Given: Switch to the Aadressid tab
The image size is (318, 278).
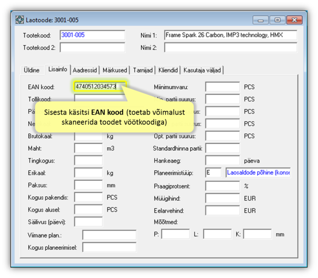Looking at the screenshot, I should [85, 70].
